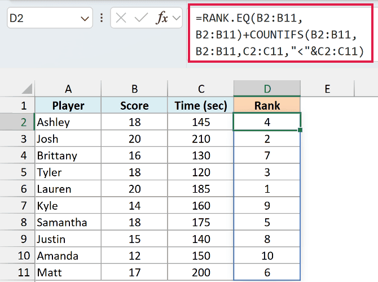
Task: Select row 5 header
Action: point(17,172)
